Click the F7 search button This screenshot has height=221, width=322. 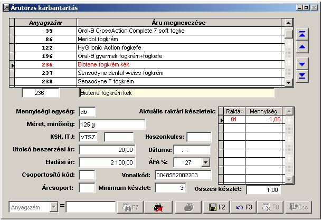point(130,207)
